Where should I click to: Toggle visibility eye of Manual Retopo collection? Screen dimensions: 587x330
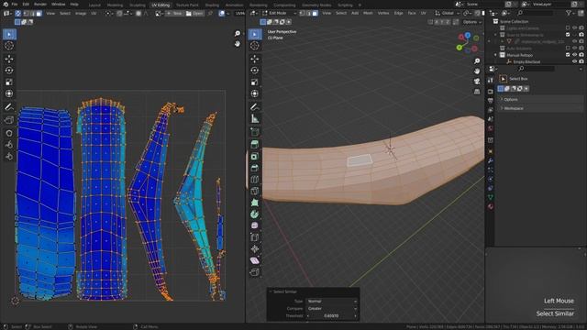coord(574,55)
